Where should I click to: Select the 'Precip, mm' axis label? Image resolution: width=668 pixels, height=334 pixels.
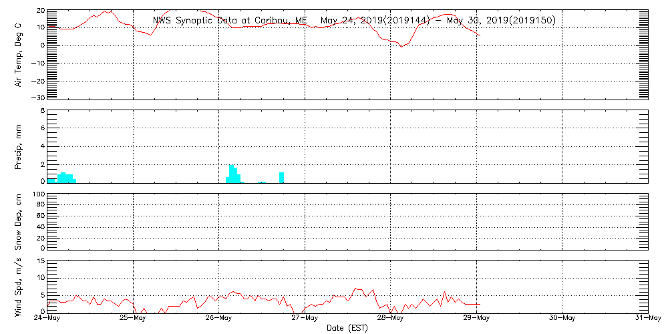pos(19,146)
